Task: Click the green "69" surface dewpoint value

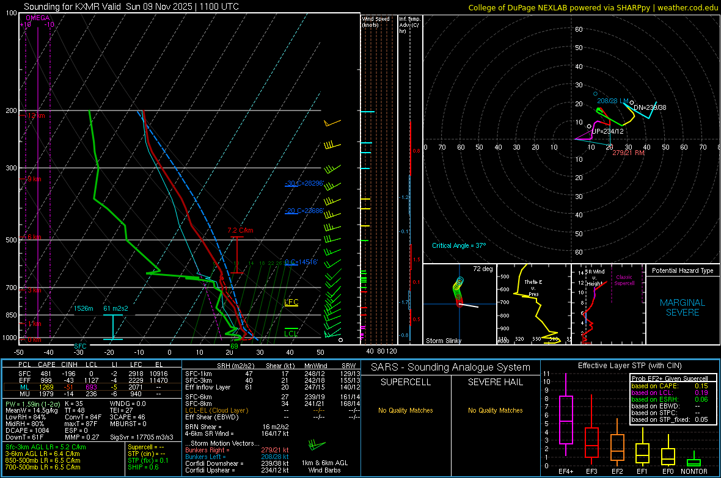Action: coord(234,346)
